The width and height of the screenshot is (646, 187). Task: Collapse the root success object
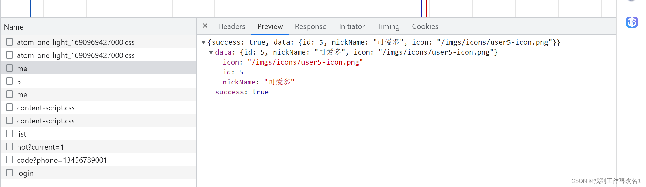pyautogui.click(x=204, y=42)
